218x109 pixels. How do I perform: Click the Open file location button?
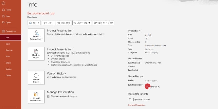coord(103,23)
